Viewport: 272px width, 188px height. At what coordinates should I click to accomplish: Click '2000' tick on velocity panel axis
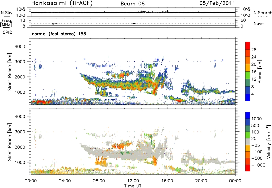[x=20, y=147]
